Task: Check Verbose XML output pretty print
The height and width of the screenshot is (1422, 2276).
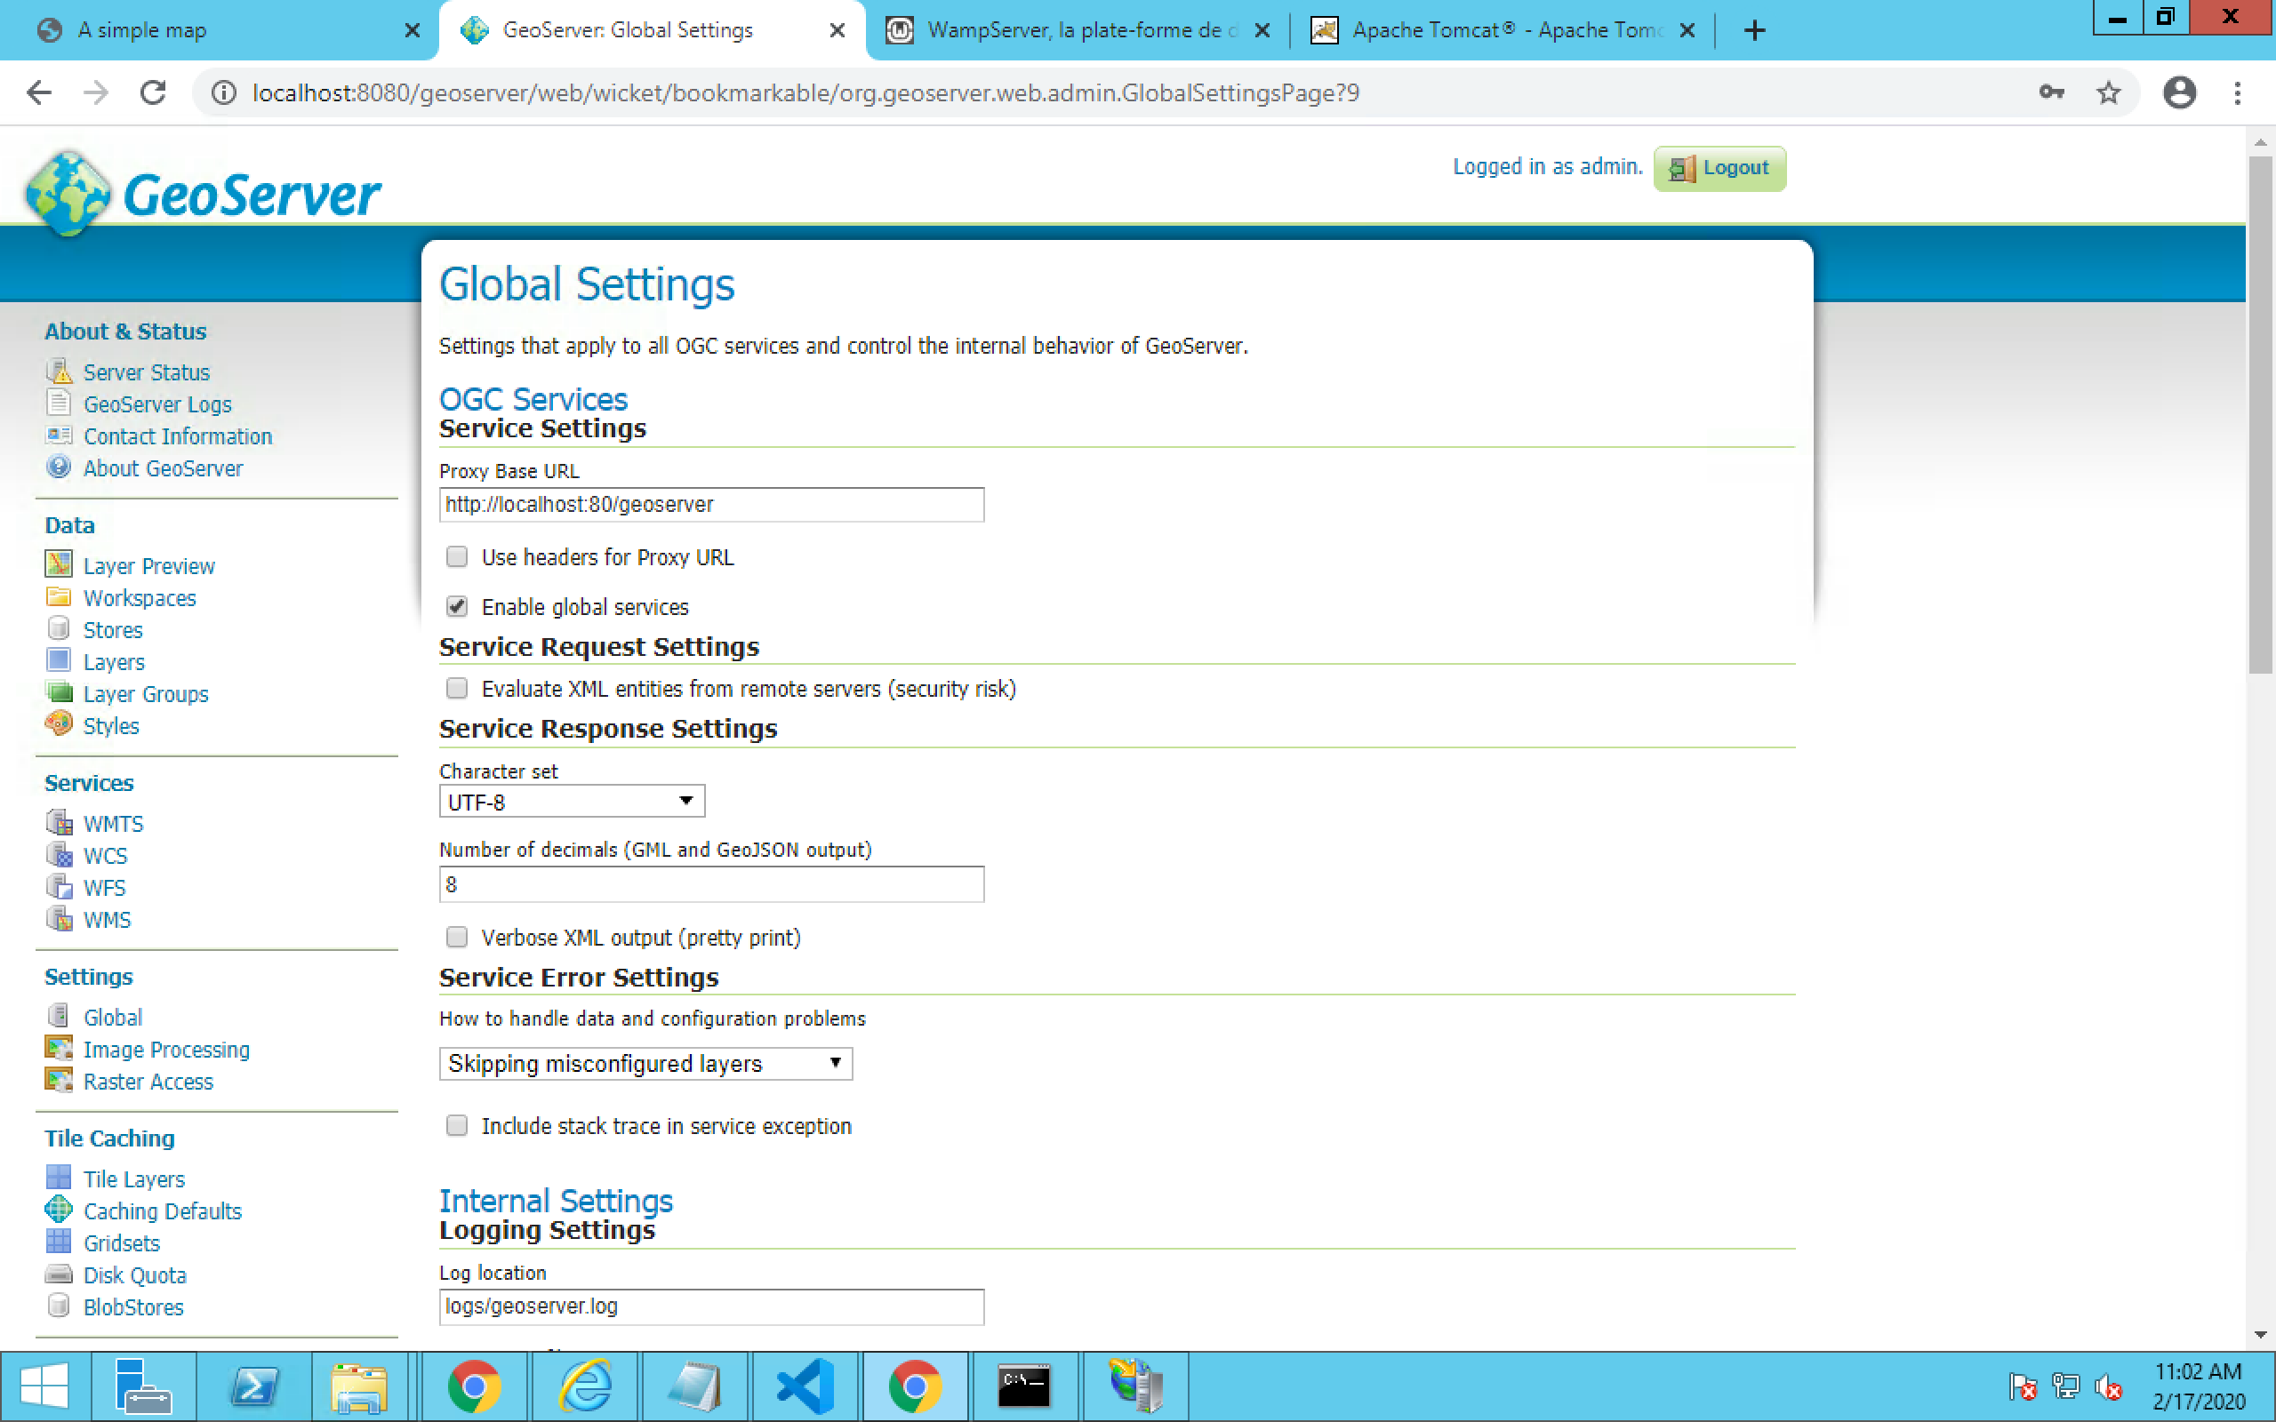Action: [x=456, y=937]
